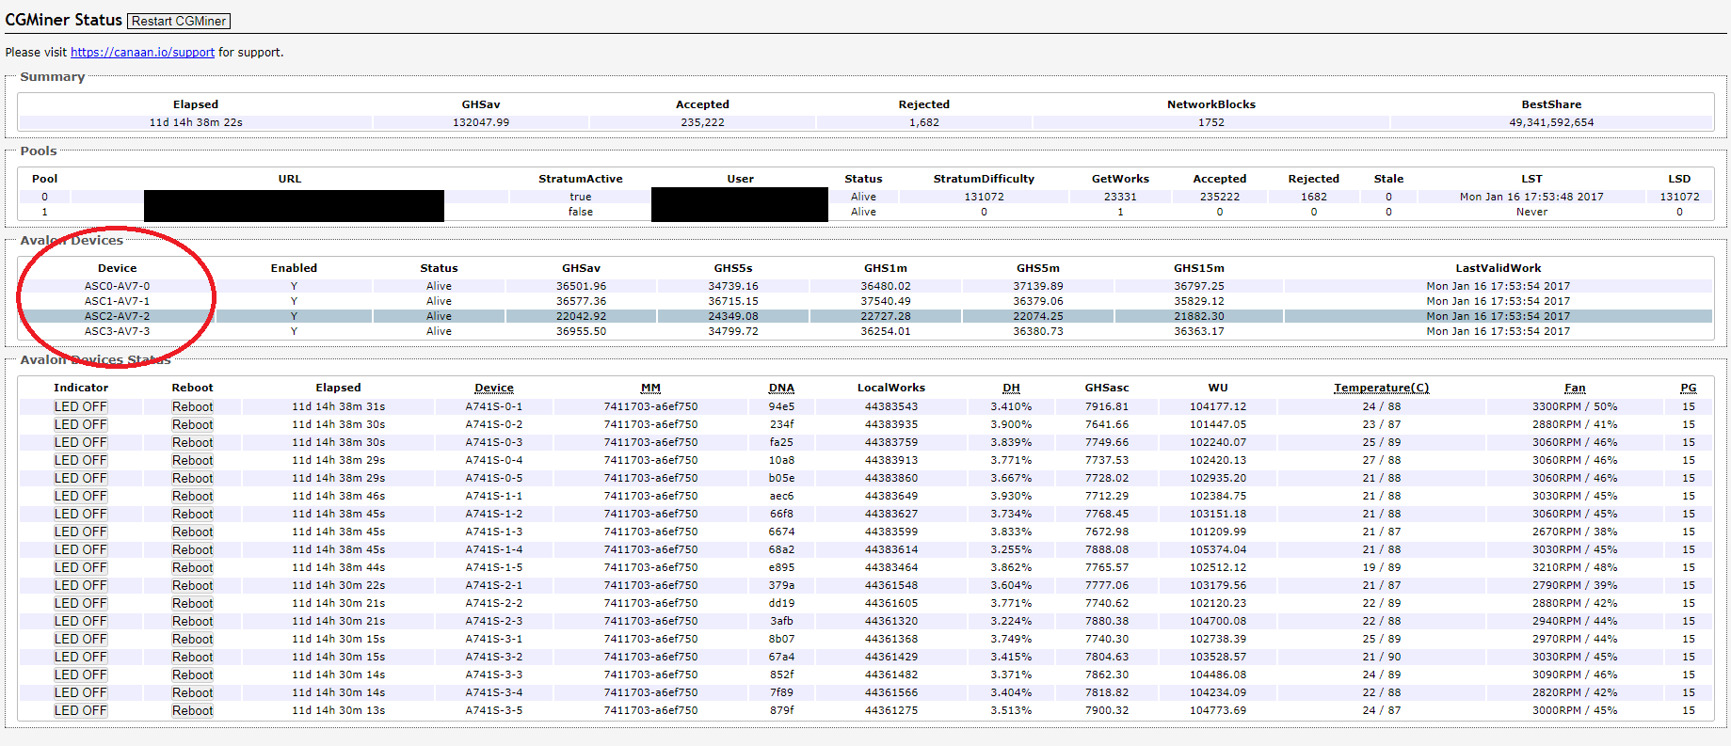Click the Temperature(C) column header

[1381, 388]
